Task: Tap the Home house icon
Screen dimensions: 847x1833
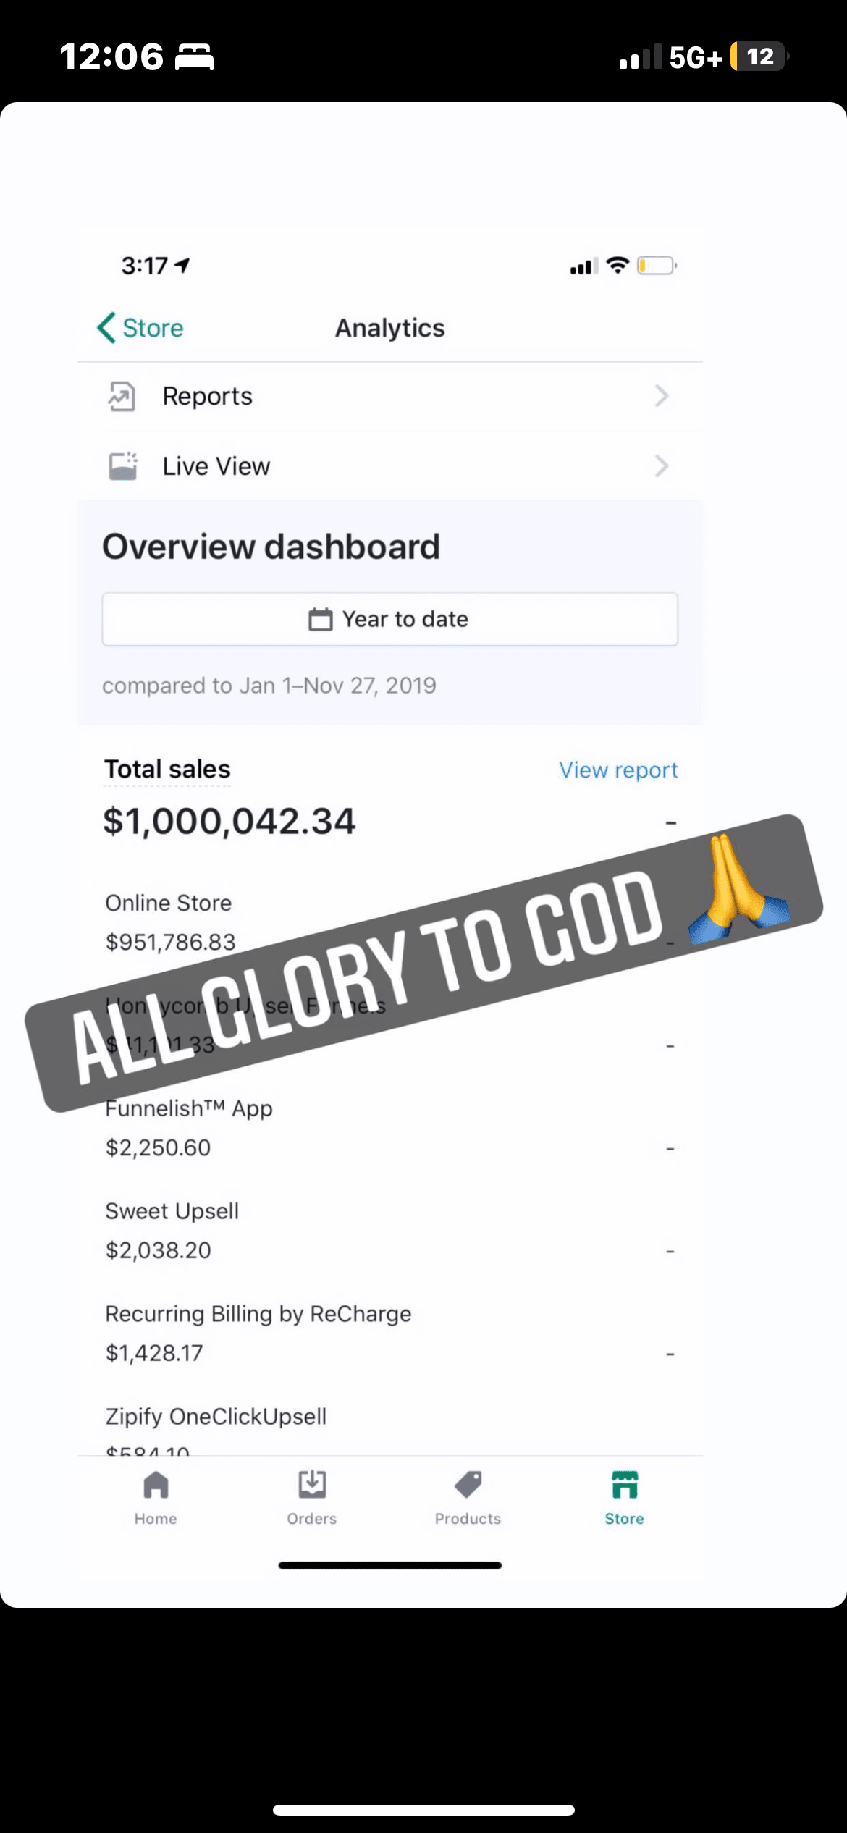Action: coord(156,1485)
